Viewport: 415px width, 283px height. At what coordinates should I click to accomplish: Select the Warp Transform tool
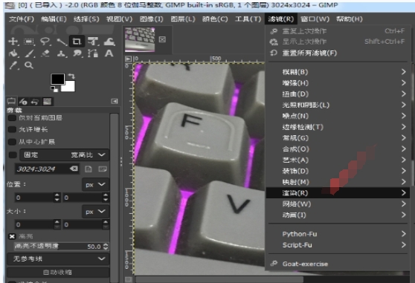[109, 42]
